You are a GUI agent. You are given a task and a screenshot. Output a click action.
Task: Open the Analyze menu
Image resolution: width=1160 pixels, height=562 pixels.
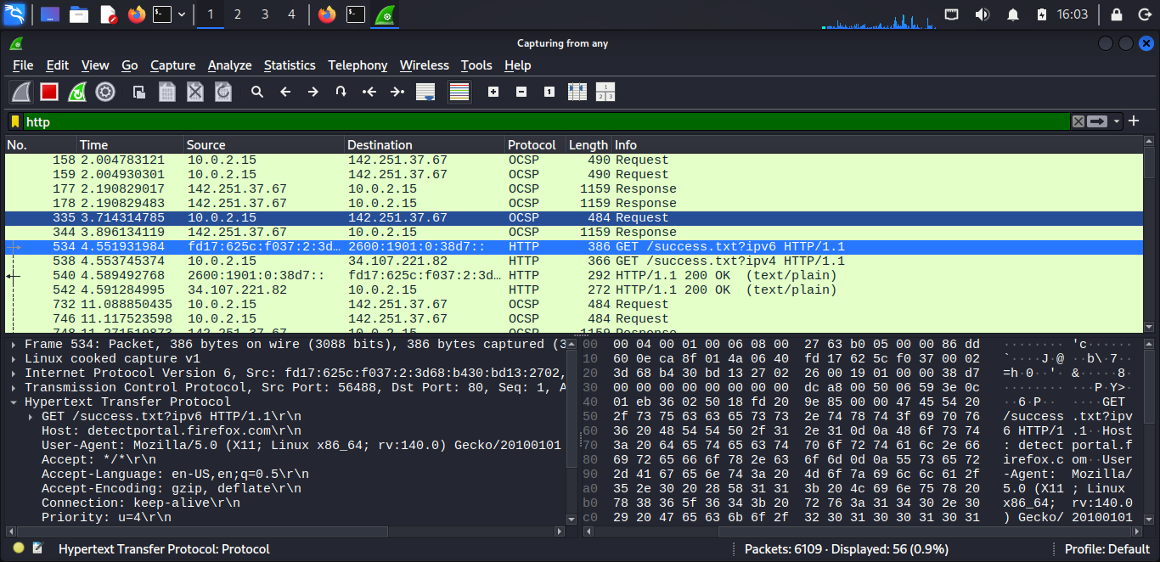tap(229, 65)
